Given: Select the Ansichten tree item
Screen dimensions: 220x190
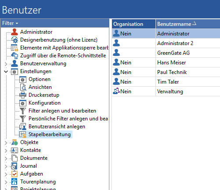Looking at the screenshot, I should 40,87.
